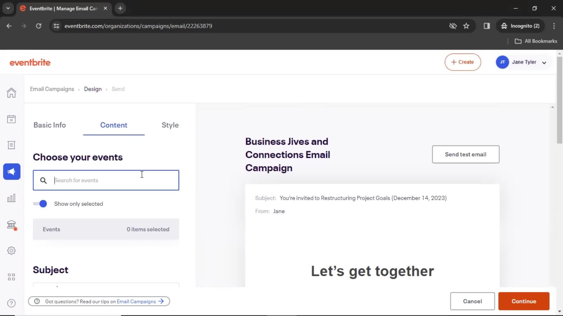Open the Home icon in sidebar
This screenshot has height=316, width=563.
(11, 93)
